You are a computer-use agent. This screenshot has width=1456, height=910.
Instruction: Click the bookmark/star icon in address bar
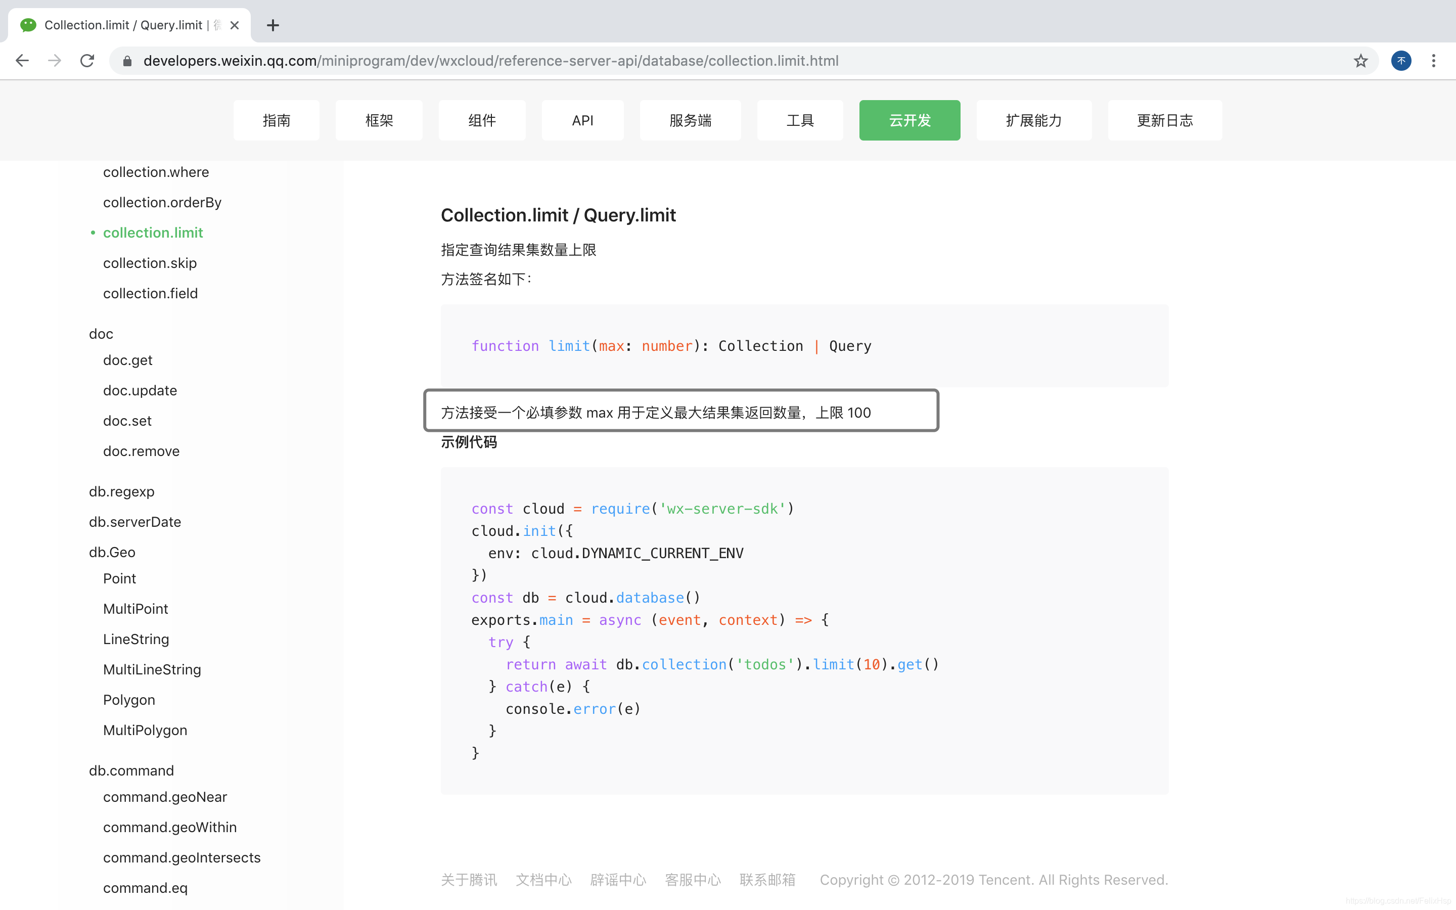1361,60
